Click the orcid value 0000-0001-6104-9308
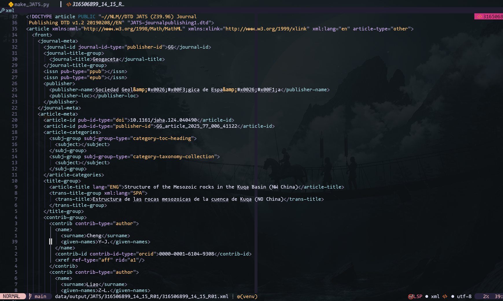The height and width of the screenshot is (301, 503). pos(187,254)
